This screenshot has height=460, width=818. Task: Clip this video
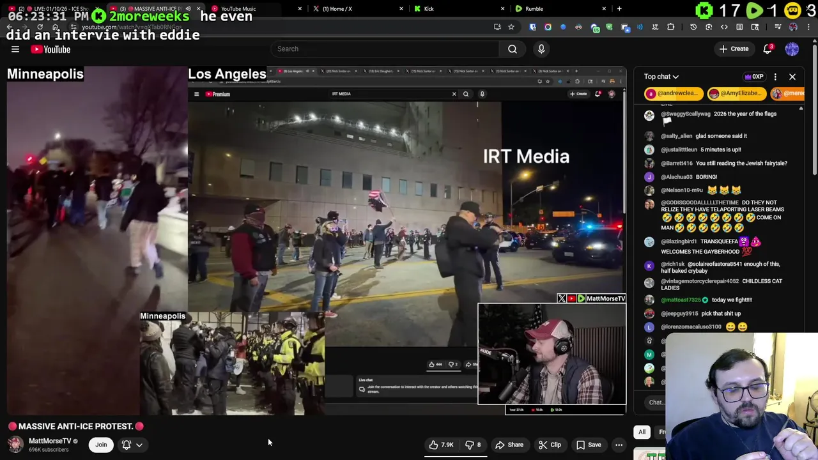pos(550,445)
